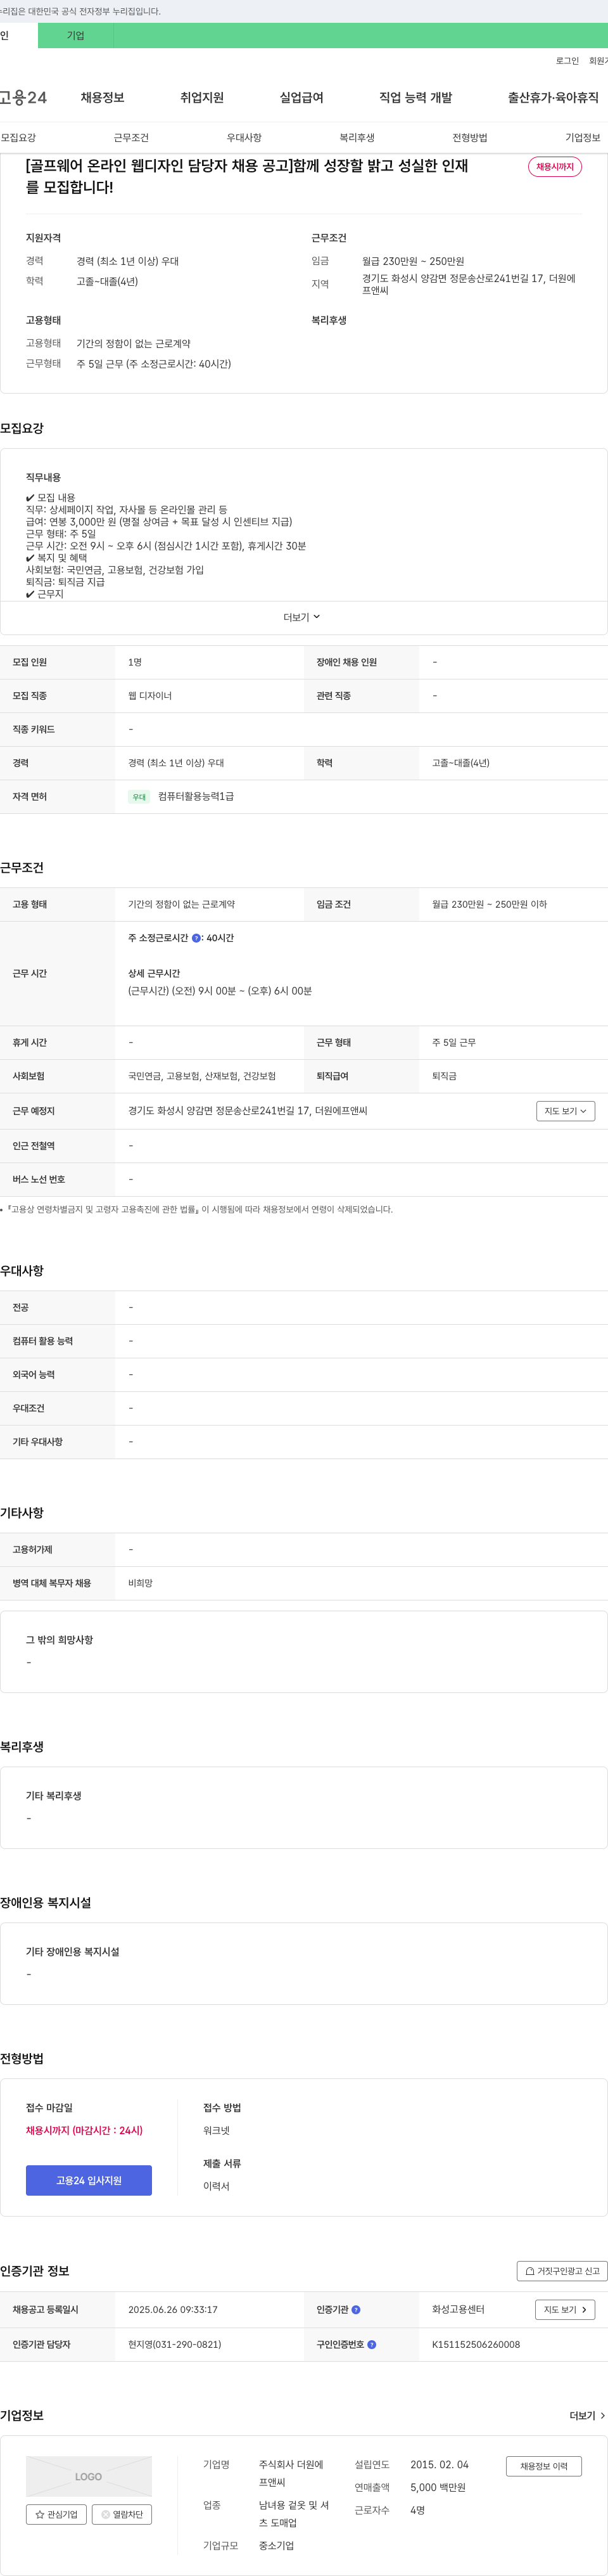Expand job details with 더보기
This screenshot has height=2576, width=608.
point(303,617)
